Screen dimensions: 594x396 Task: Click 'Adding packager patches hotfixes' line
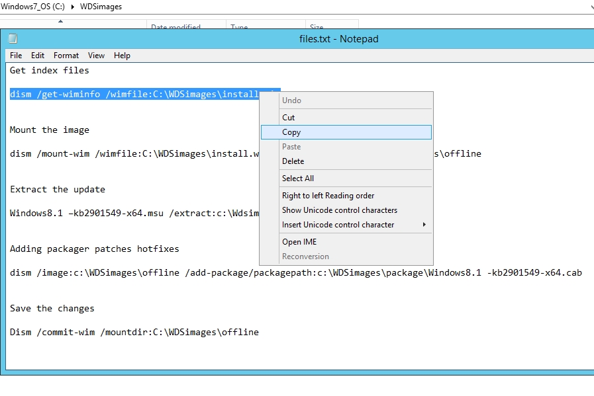click(x=94, y=249)
